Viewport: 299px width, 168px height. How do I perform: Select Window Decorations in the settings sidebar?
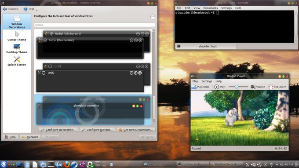[17, 22]
